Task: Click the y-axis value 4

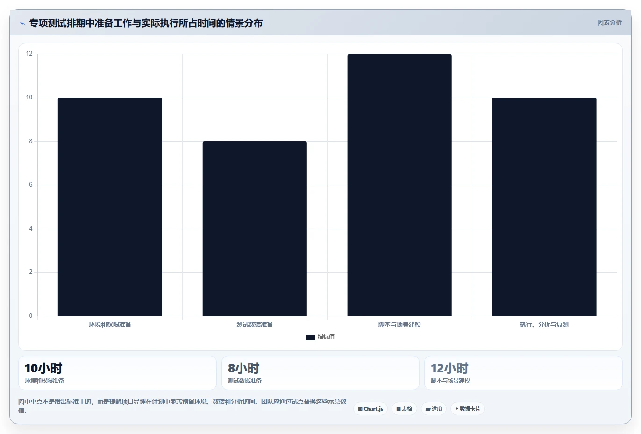Action: [x=31, y=229]
